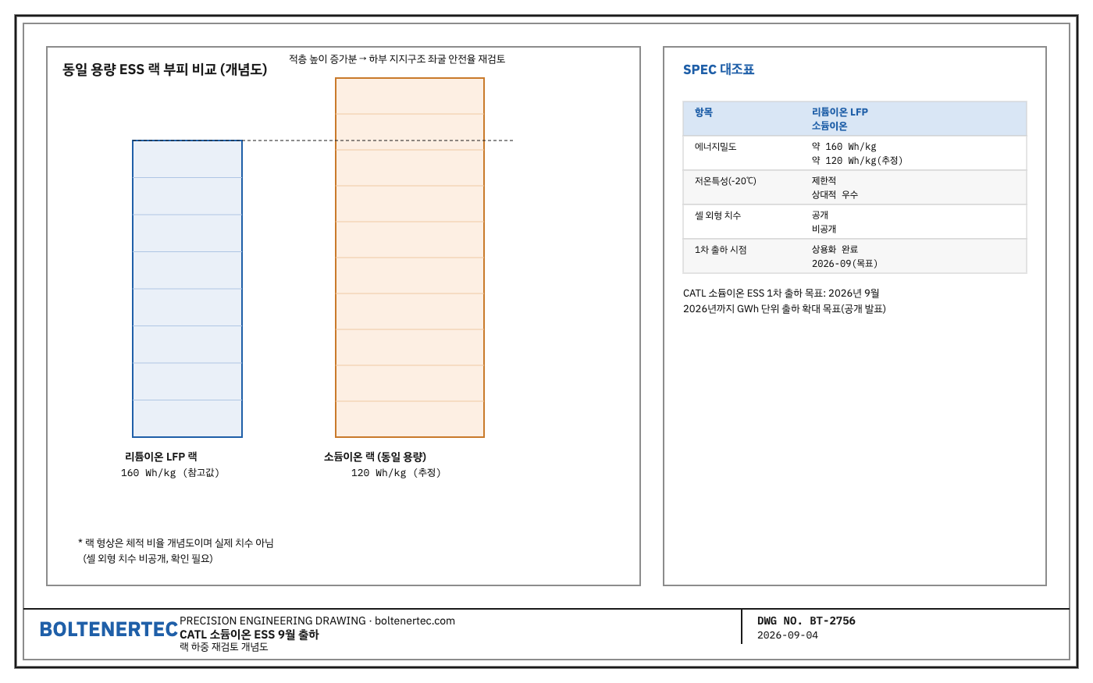Click the annotation '적층 높이 증가분 → 하부 지지구조 좌굴 안전율 재검토'
Viewport: 1093px width, 683px height.
point(397,59)
